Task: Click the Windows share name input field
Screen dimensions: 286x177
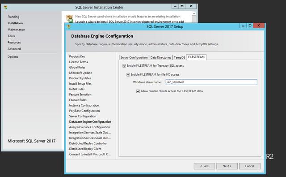Action: tap(211, 82)
